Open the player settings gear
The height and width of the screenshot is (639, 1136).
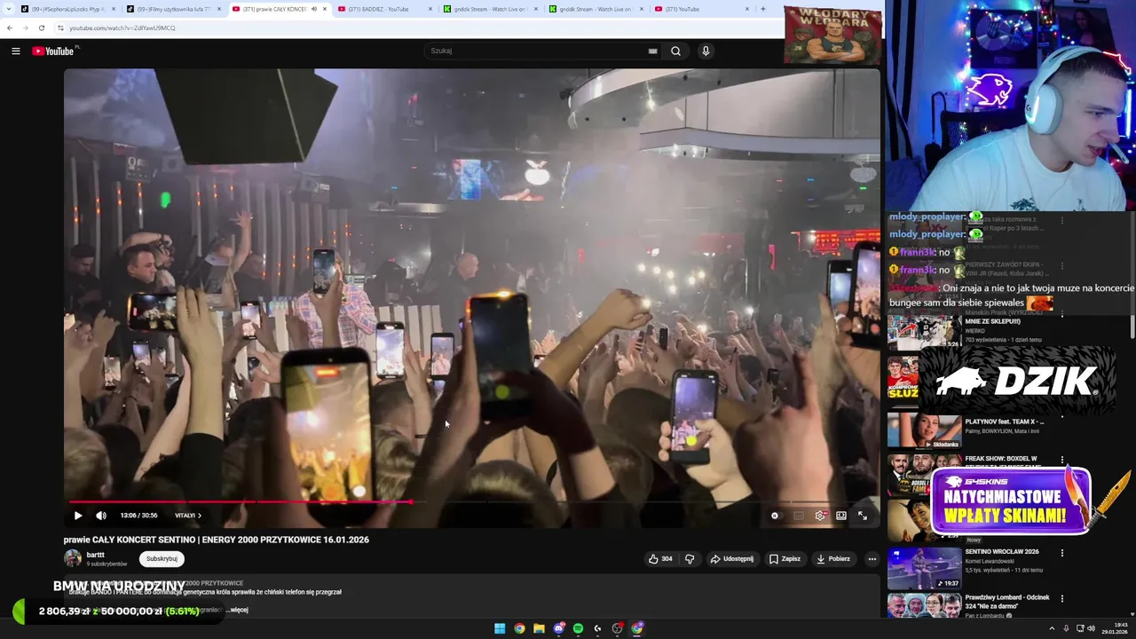pos(820,516)
